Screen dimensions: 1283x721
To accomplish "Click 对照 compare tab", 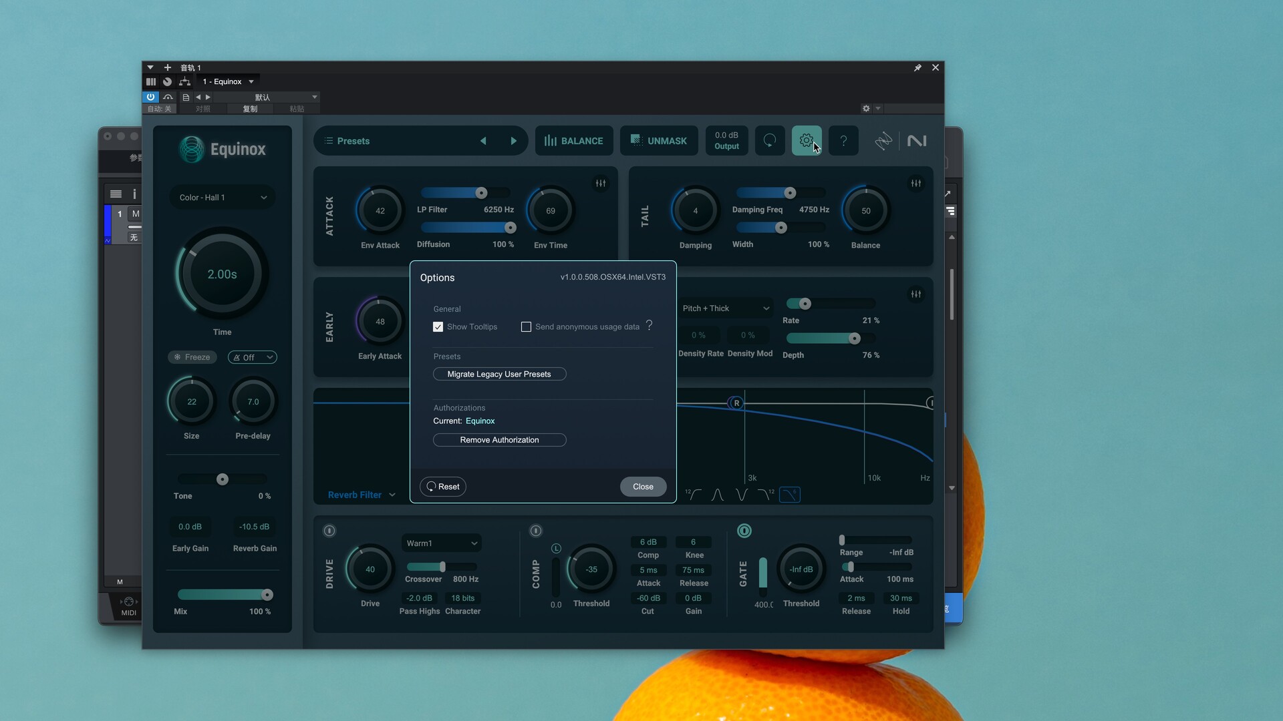I will point(203,109).
